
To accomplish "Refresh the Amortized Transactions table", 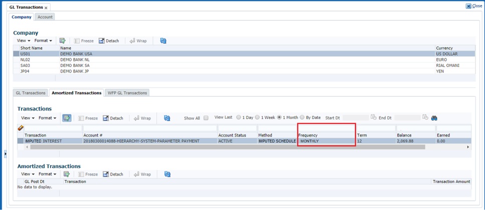I will (x=167, y=174).
